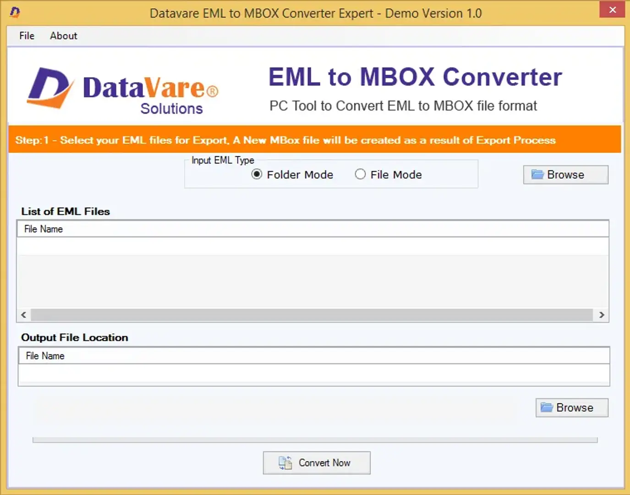
Task: Click the File Name header in EML files list
Action: coord(44,229)
